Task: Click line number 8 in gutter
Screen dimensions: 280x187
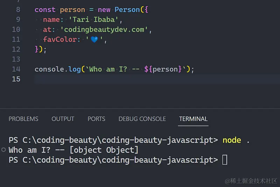Action: click(x=18, y=10)
